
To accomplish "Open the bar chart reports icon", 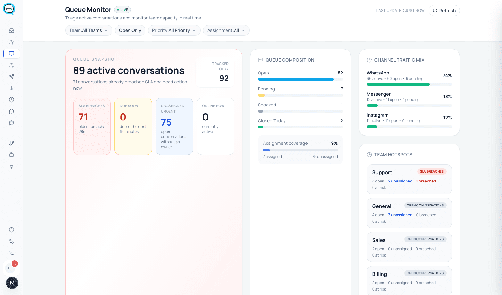I will 12,88.
